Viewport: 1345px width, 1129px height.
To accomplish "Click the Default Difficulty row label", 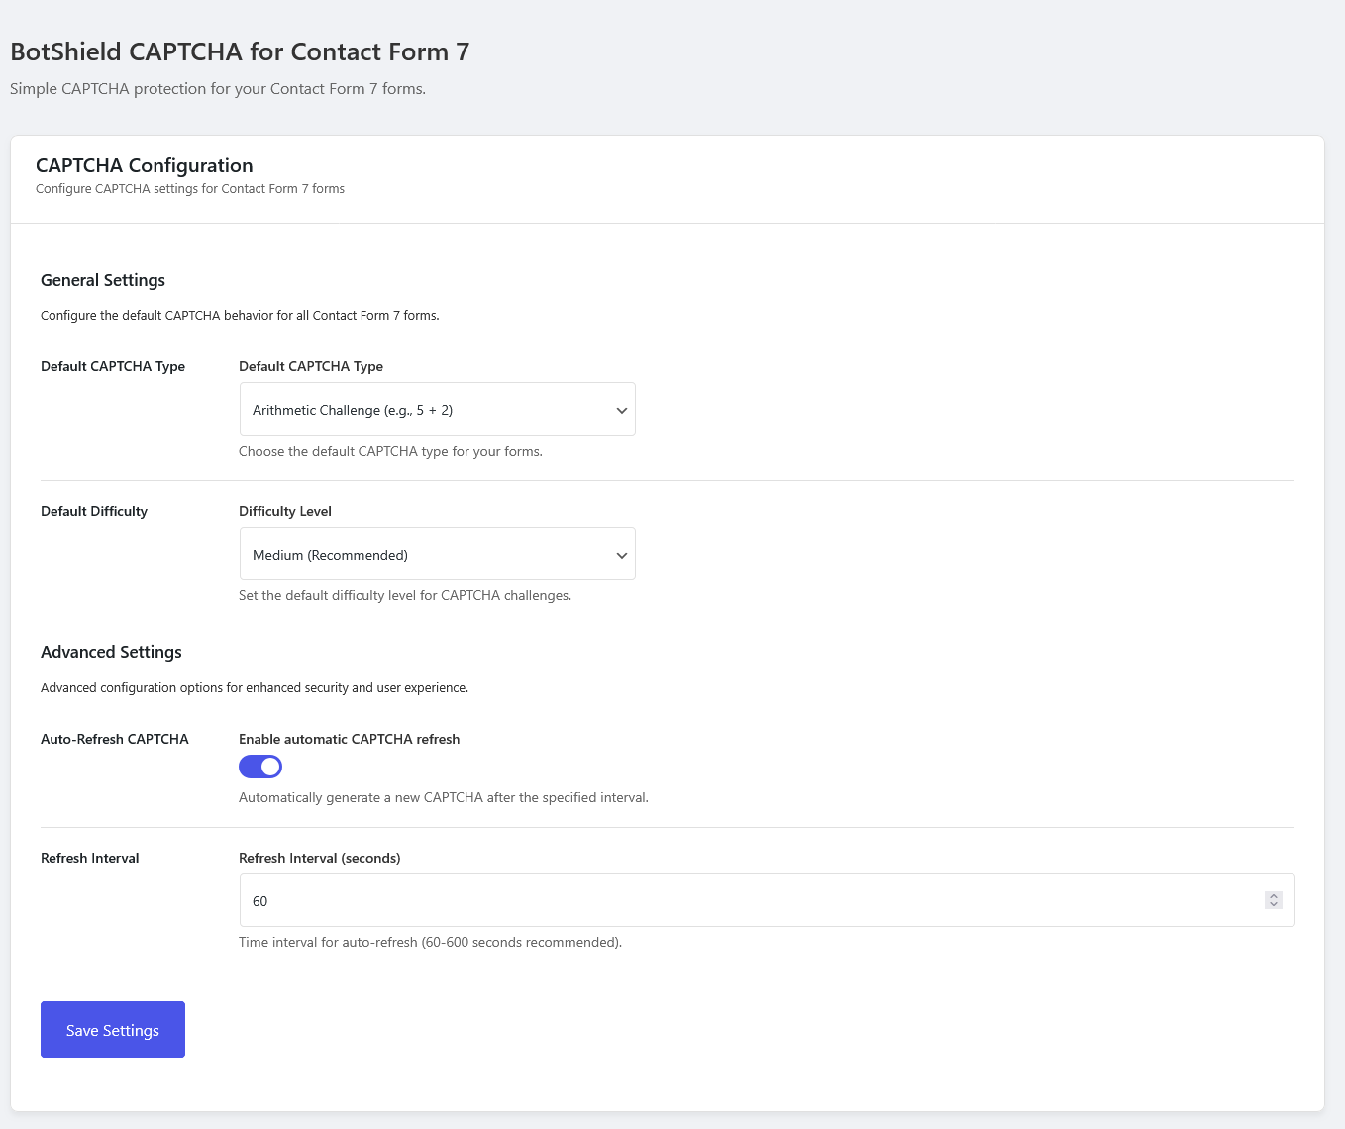I will pyautogui.click(x=93, y=511).
